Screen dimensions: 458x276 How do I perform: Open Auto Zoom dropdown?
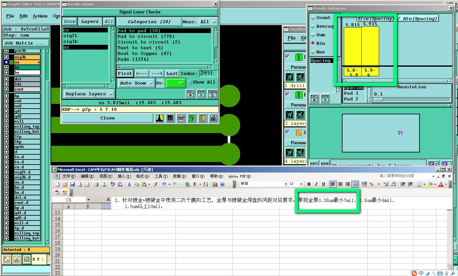[x=136, y=83]
